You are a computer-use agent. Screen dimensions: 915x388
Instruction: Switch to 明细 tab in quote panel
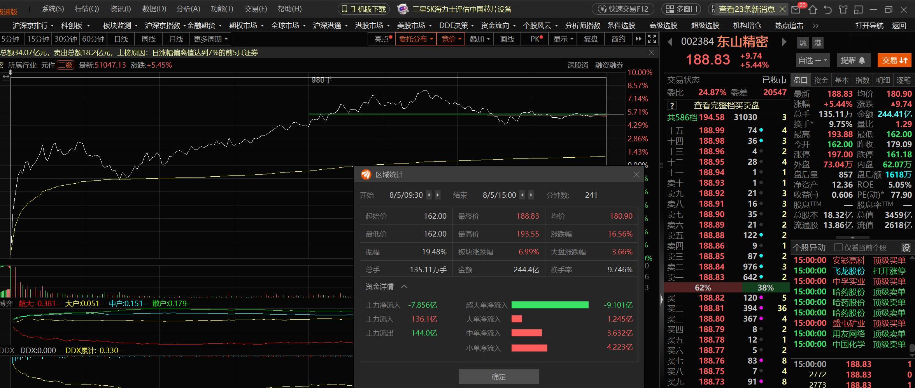(883, 80)
